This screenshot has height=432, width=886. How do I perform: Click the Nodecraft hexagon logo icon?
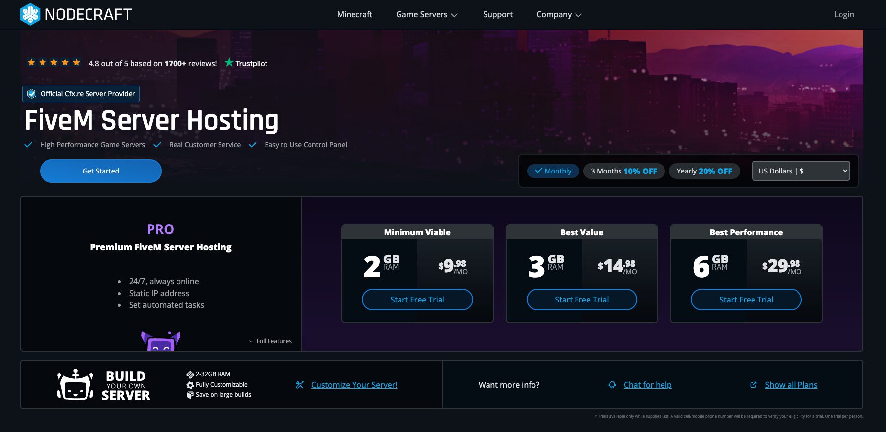coord(30,14)
